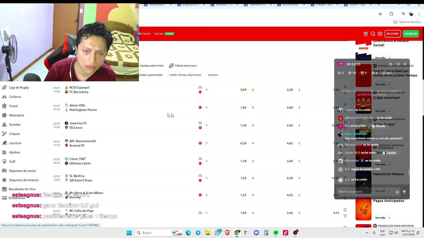The width and height of the screenshot is (424, 238).
Task: Open the gift promotions icon in red header
Action: click(366, 34)
